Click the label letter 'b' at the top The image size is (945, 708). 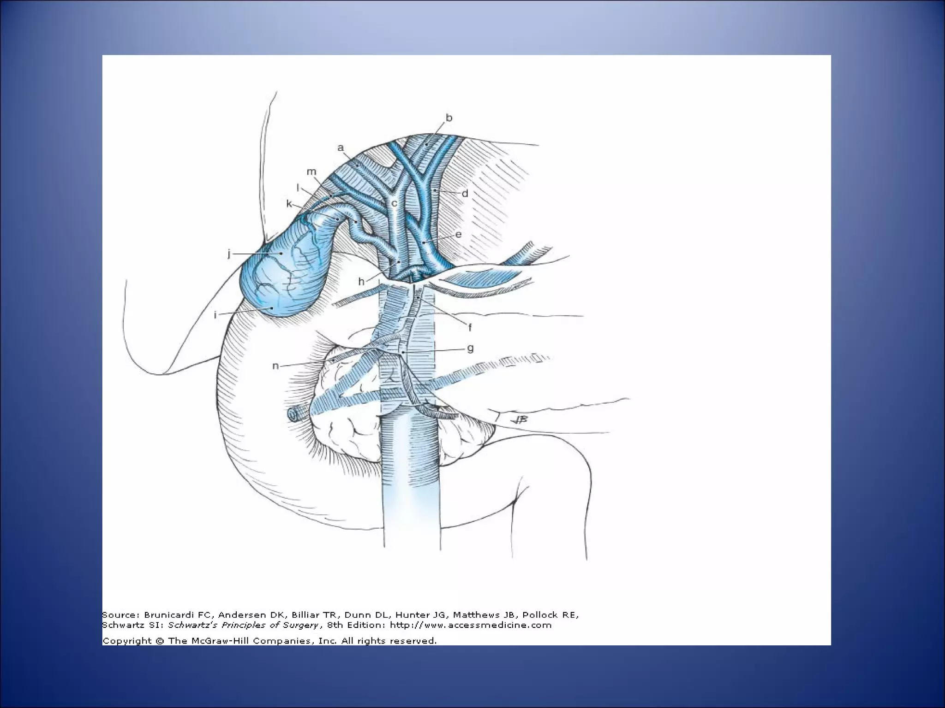(x=449, y=118)
